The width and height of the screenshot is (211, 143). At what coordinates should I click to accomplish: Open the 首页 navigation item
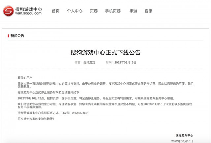point(56,11)
